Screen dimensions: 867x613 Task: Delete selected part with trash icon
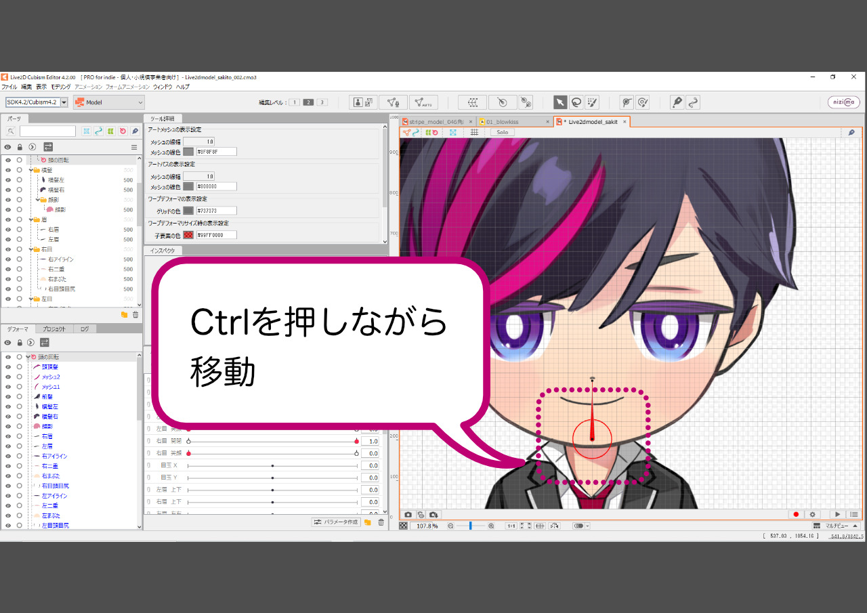(x=135, y=315)
